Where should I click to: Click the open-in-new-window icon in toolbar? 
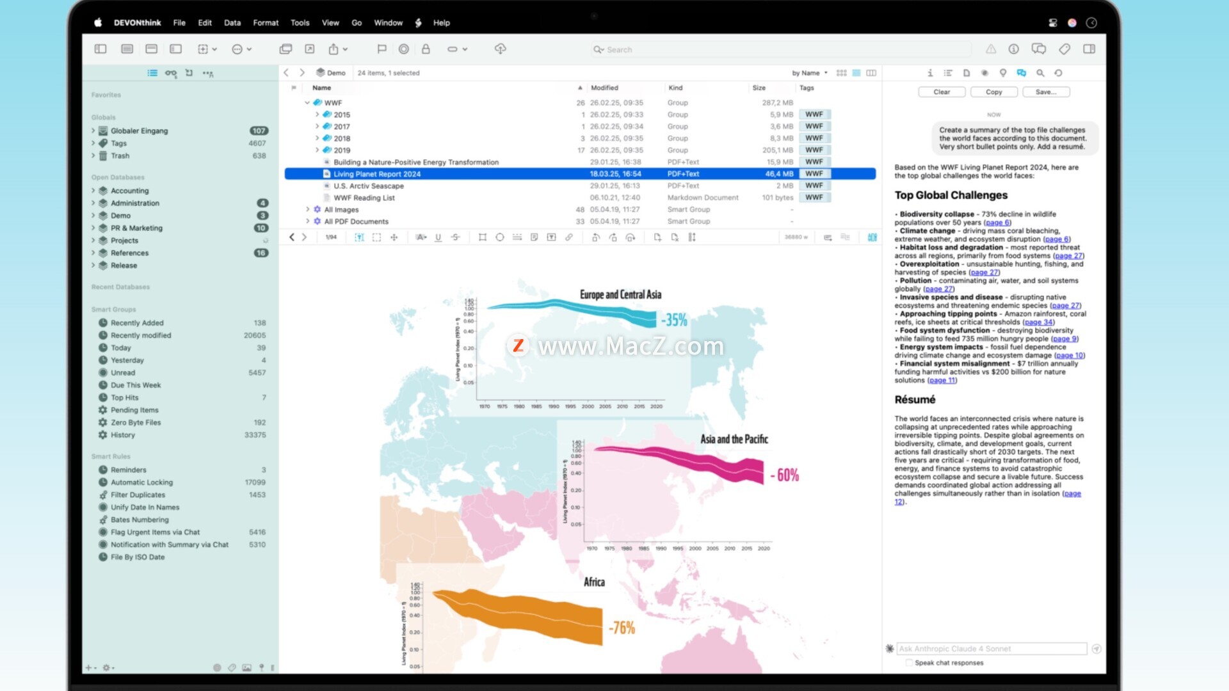[310, 49]
